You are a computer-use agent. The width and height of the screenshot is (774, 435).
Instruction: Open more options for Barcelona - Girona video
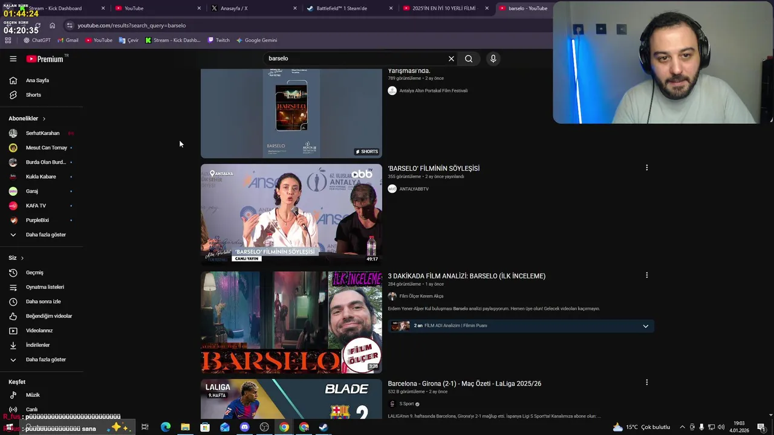[x=646, y=382]
